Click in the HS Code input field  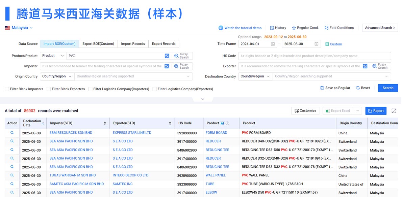coord(315,56)
